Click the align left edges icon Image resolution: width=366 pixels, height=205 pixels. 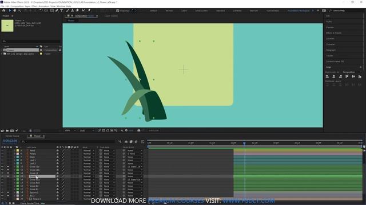327,76
